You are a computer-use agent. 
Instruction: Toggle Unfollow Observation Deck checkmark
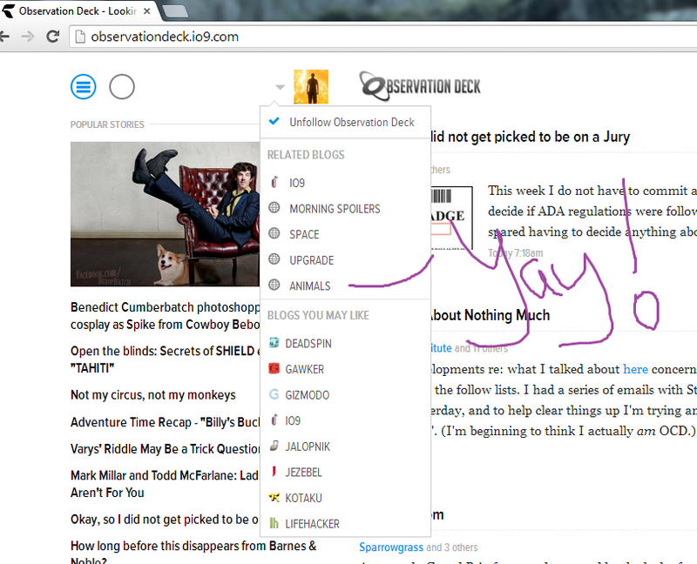click(x=274, y=121)
